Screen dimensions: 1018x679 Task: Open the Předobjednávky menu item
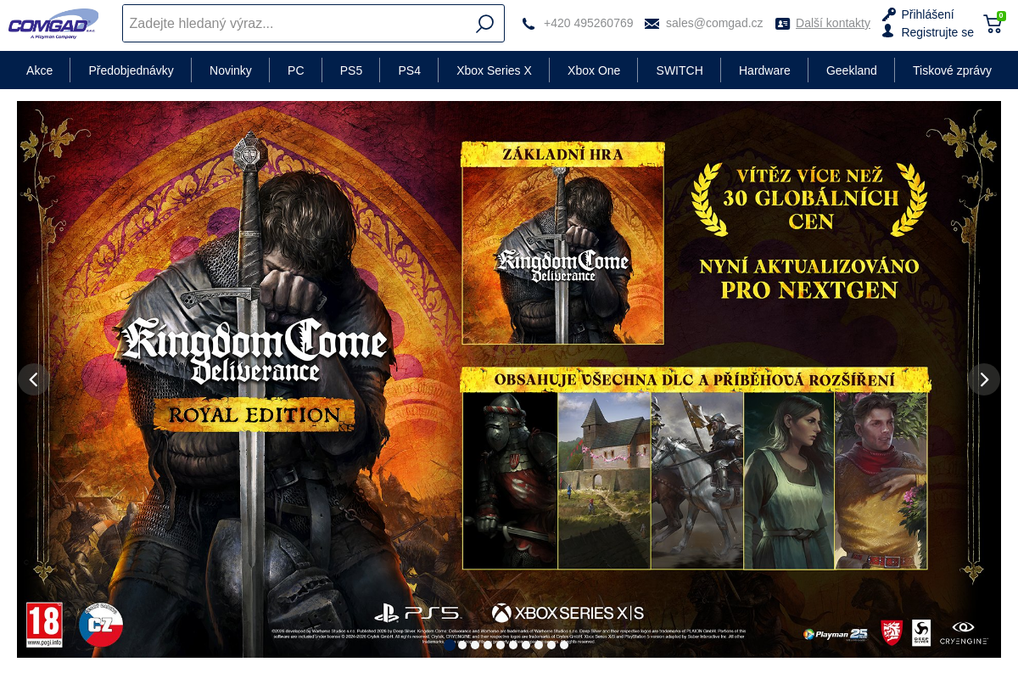131,70
